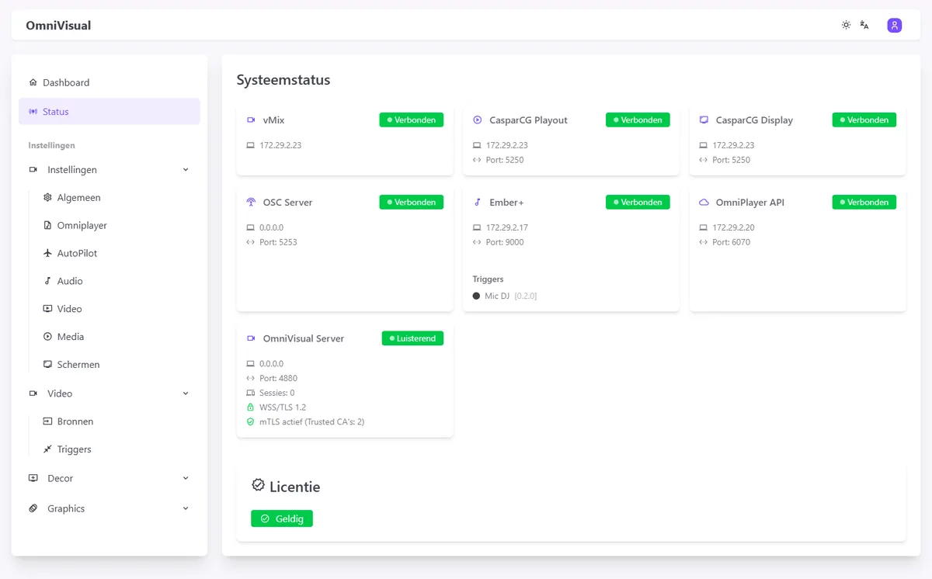Select the Ember+ IP 172.29.2.17
This screenshot has width=932, height=579.
(507, 228)
